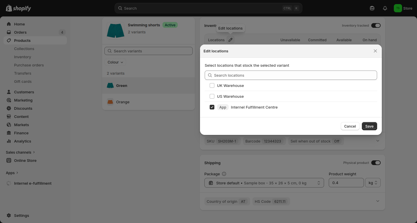Viewport: 417px width, 223px height.
Task: Click the TS store avatar
Action: [398, 8]
